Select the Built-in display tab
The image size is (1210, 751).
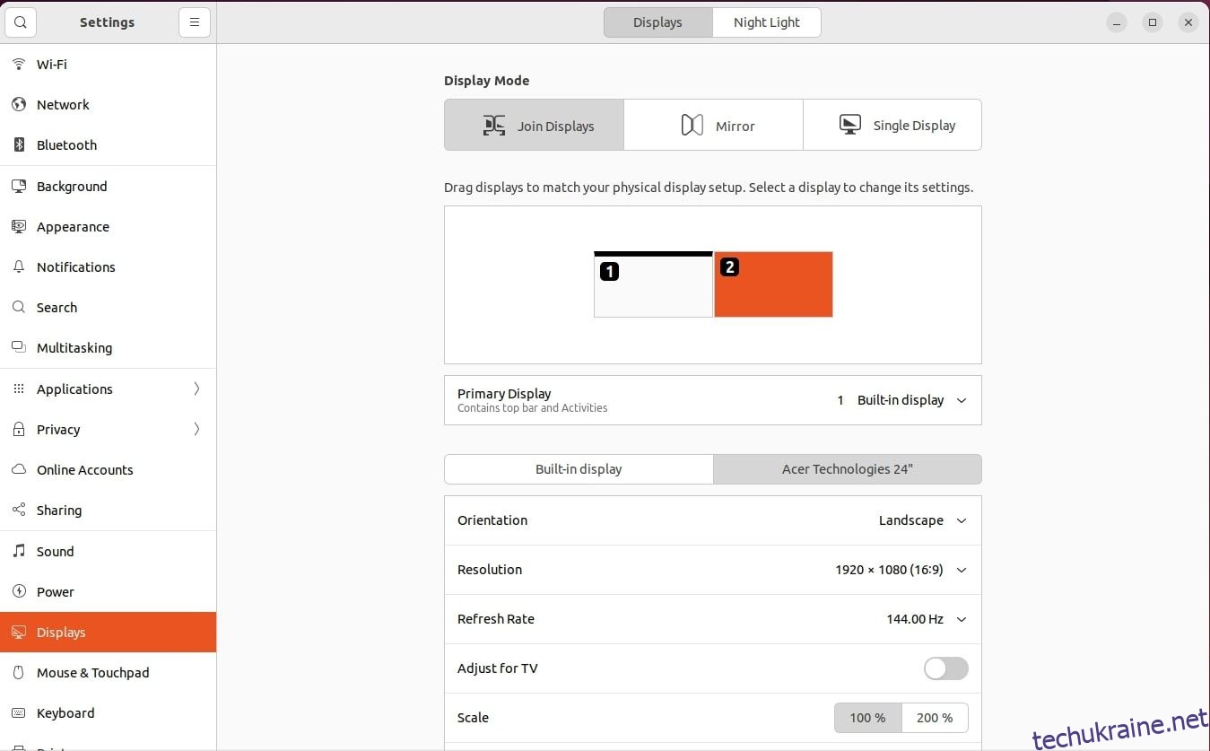click(x=579, y=469)
